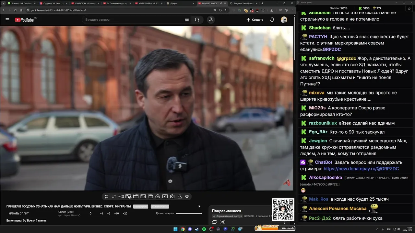
Task: Switch to Stream - Kick Dashboard tab
Action: (x=21, y=3)
